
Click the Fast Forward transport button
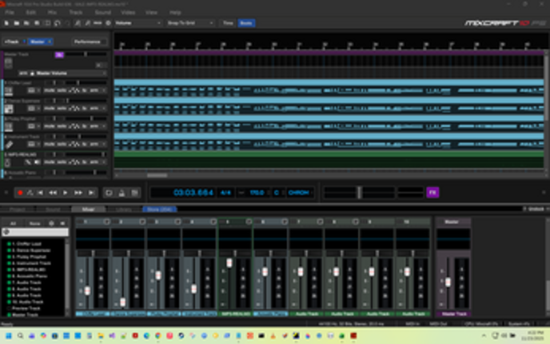(78, 193)
